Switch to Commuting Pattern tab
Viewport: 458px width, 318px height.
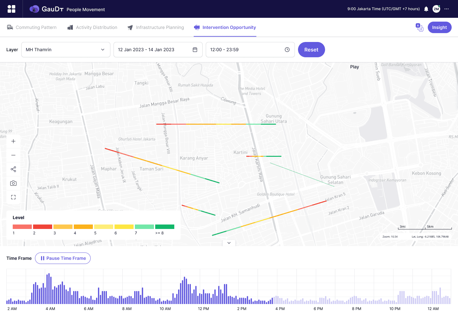coord(32,27)
